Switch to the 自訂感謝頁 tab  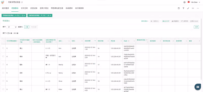[79, 8]
